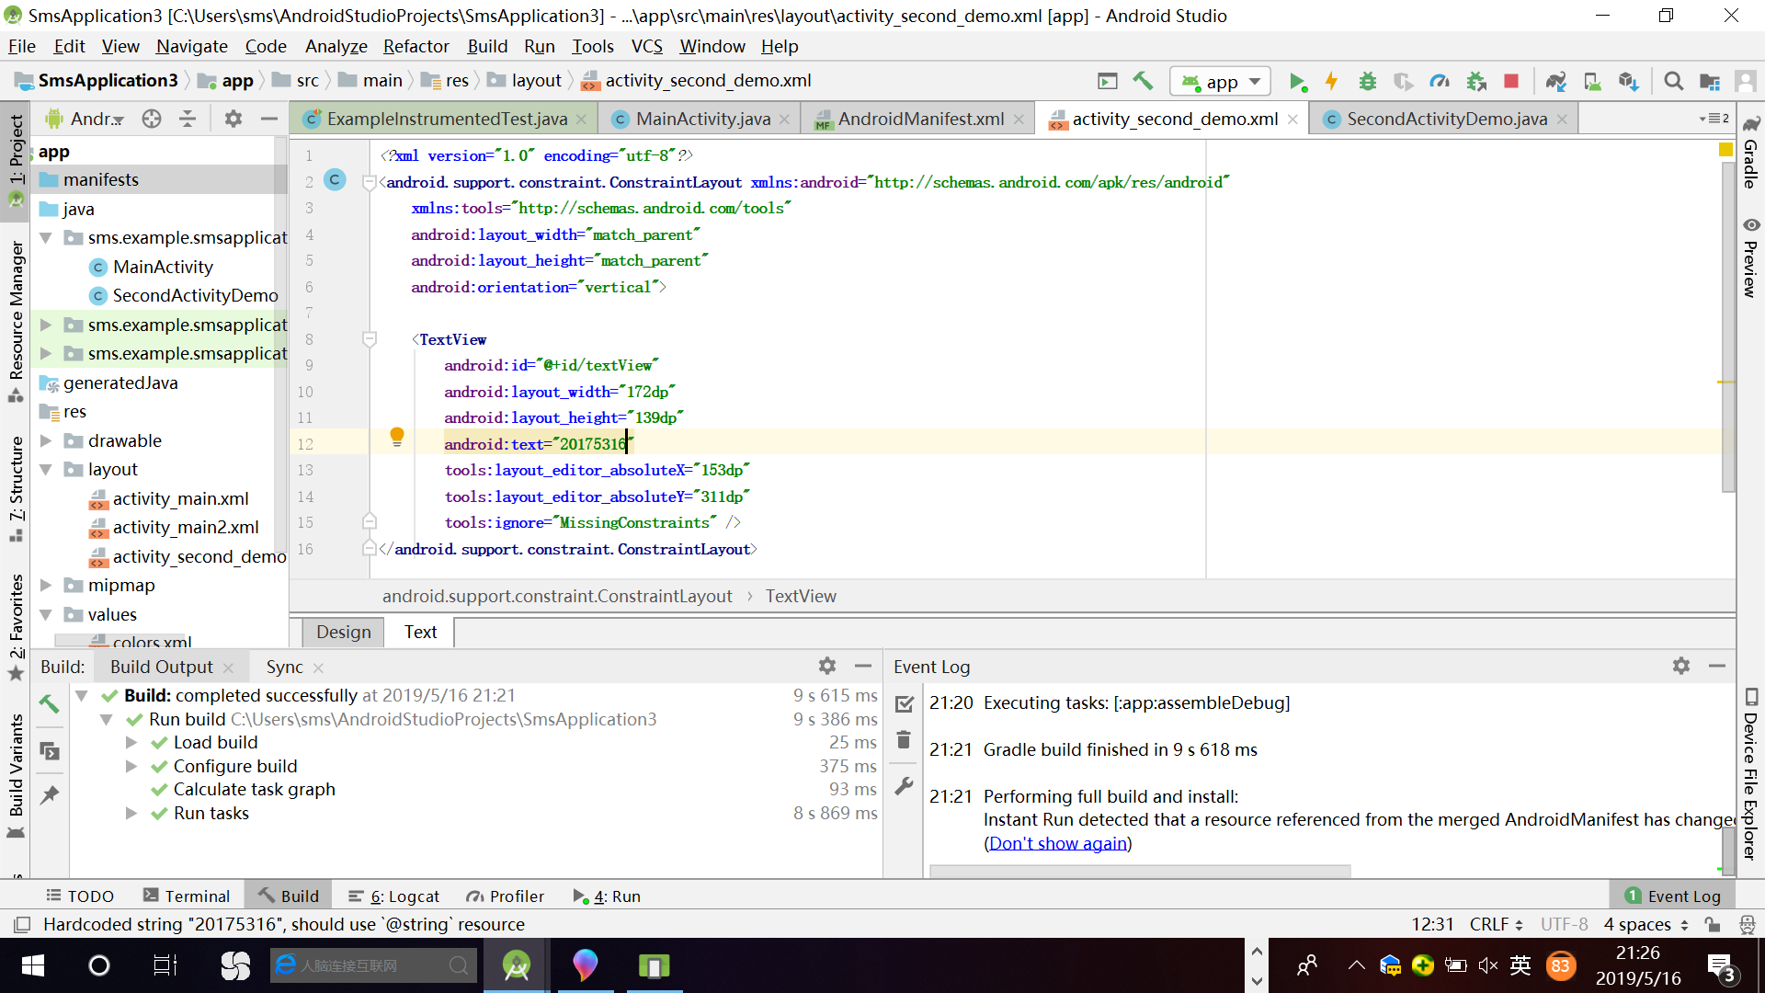
Task: Switch to the AndroidManifest.xml tab
Action: [x=920, y=119]
